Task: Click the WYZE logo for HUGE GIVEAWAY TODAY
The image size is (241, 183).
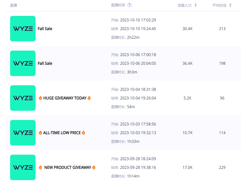Action: (23, 98)
